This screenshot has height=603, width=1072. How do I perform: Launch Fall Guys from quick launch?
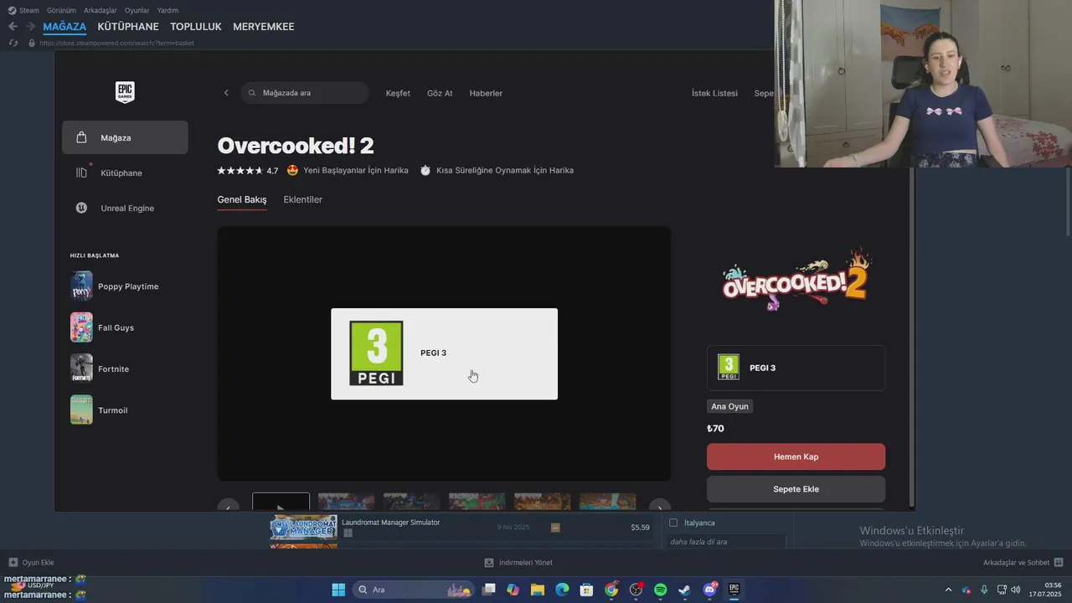click(x=125, y=327)
